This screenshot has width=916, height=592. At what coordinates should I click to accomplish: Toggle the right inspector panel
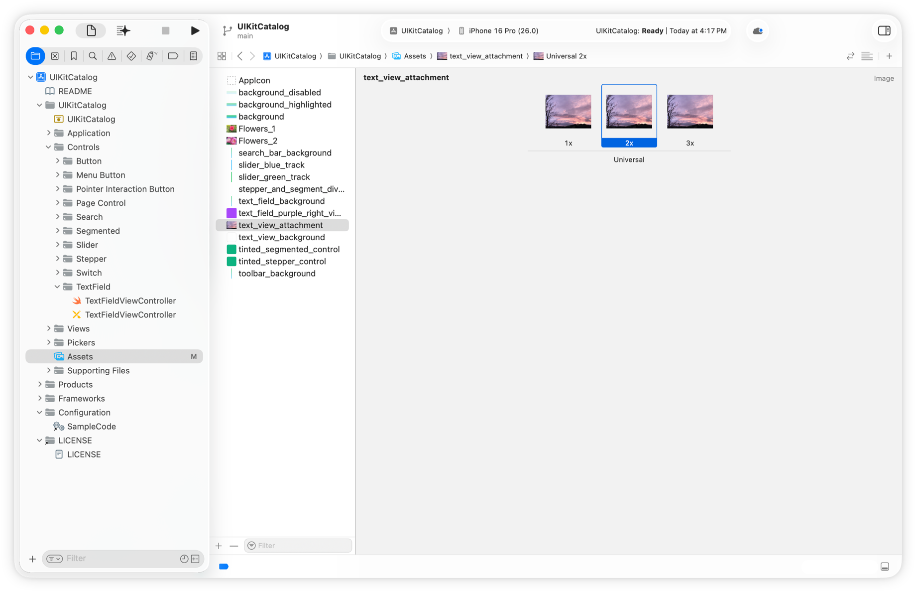[x=885, y=30]
